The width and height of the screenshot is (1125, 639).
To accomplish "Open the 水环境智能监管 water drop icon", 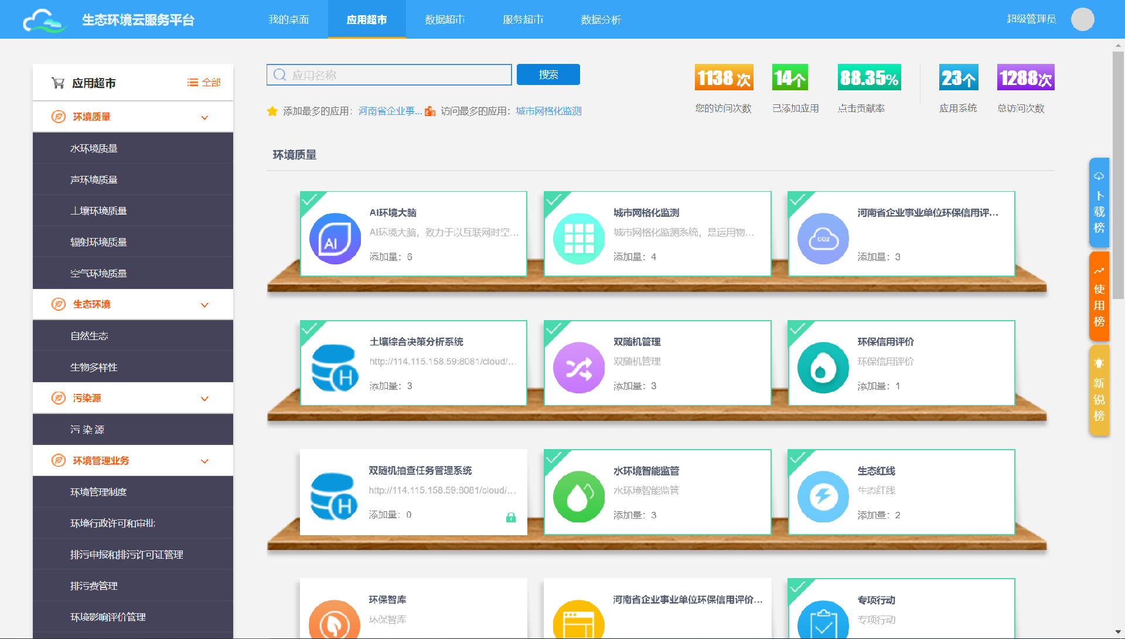I will [579, 497].
